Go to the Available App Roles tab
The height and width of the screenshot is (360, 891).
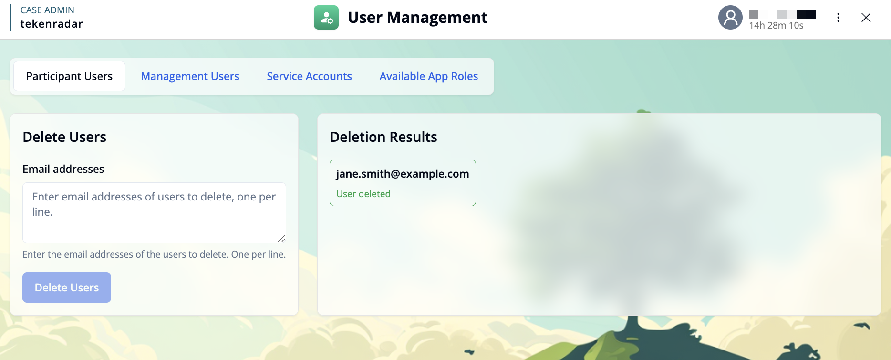(429, 76)
